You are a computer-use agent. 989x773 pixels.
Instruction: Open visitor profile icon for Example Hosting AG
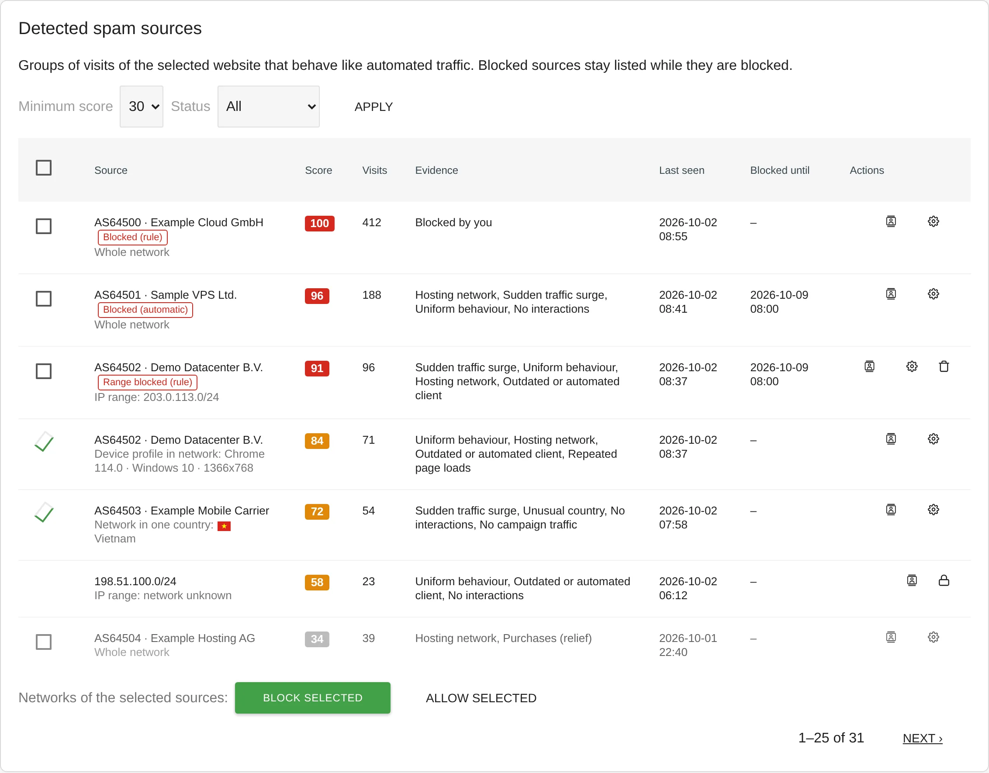pos(891,637)
